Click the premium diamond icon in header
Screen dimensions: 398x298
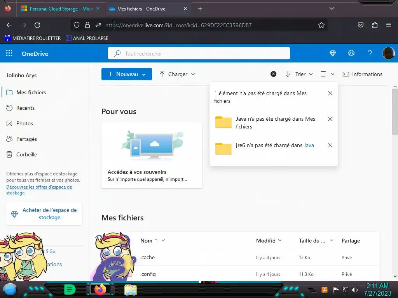pyautogui.click(x=333, y=53)
